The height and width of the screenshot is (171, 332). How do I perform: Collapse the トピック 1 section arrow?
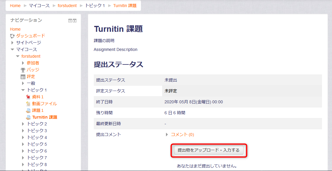pyautogui.click(x=23, y=90)
